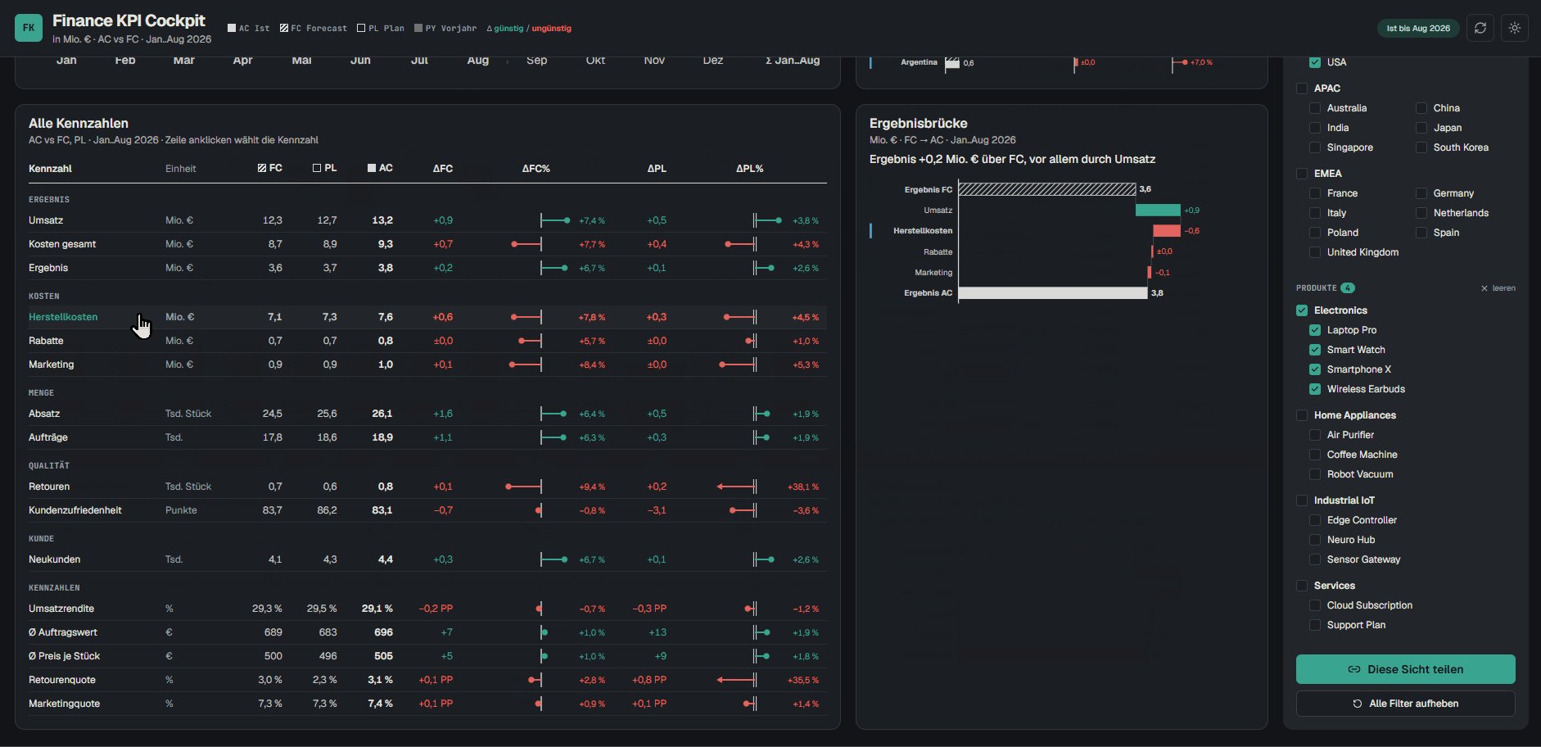Select the Neukunden KPI row

click(427, 559)
